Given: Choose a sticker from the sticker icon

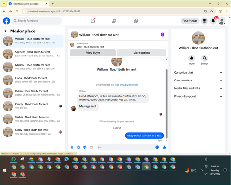Looking at the screenshot, I should [x=85, y=147].
